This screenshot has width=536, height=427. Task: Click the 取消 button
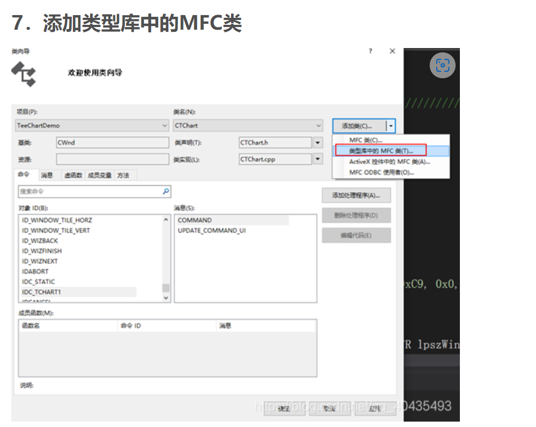click(x=330, y=409)
